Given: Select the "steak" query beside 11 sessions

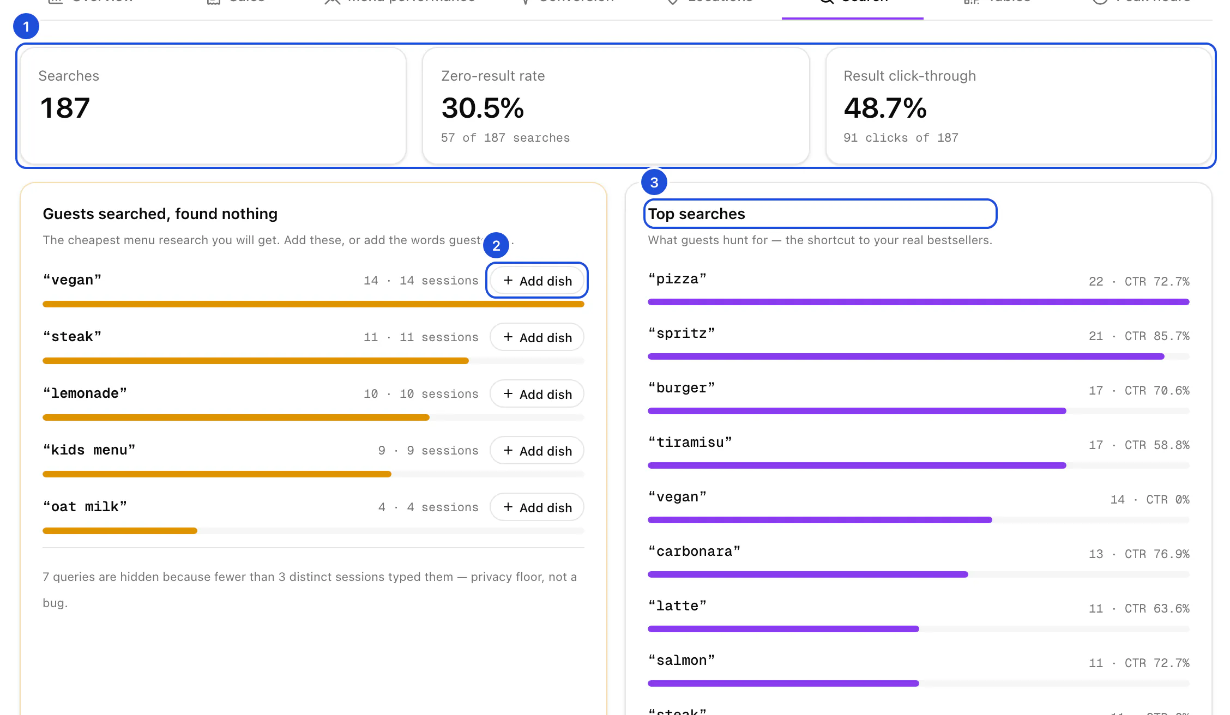Looking at the screenshot, I should coord(72,337).
